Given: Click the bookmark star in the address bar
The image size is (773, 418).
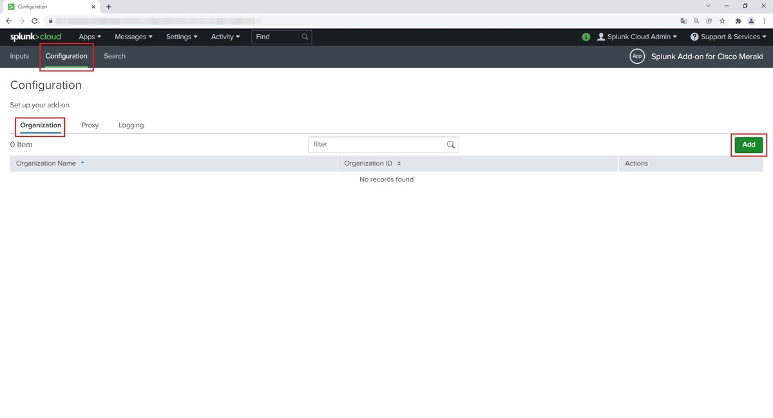Looking at the screenshot, I should point(722,21).
